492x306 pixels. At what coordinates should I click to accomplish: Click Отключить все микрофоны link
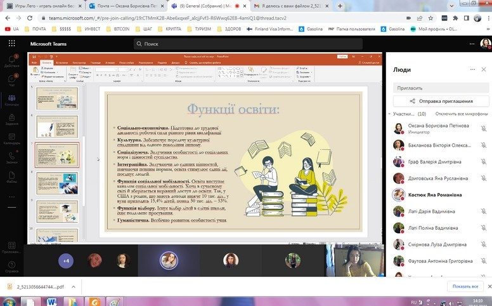point(462,114)
